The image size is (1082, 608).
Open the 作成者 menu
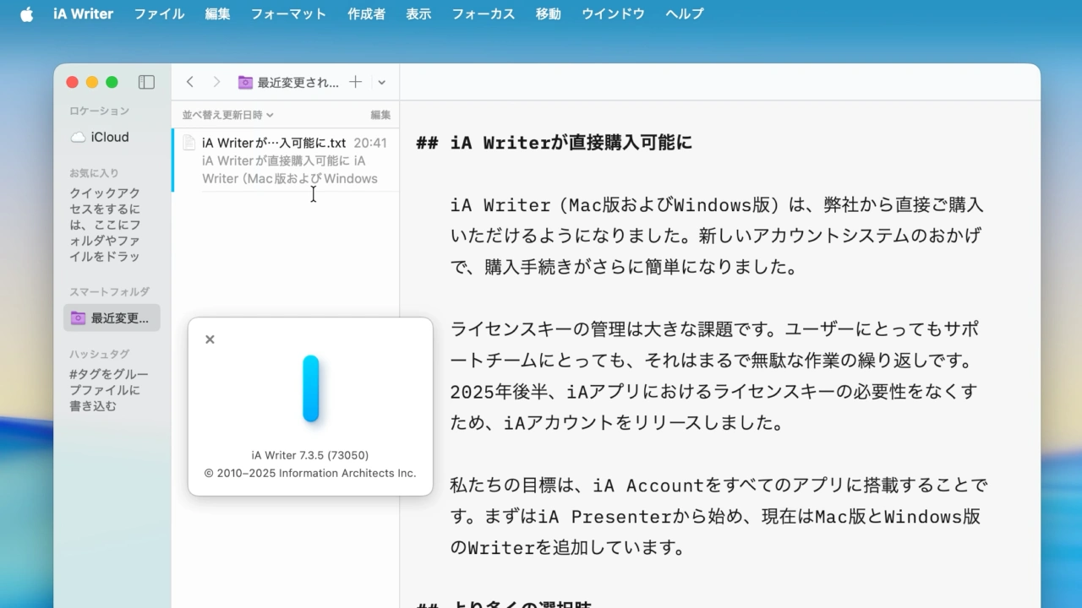pos(366,14)
